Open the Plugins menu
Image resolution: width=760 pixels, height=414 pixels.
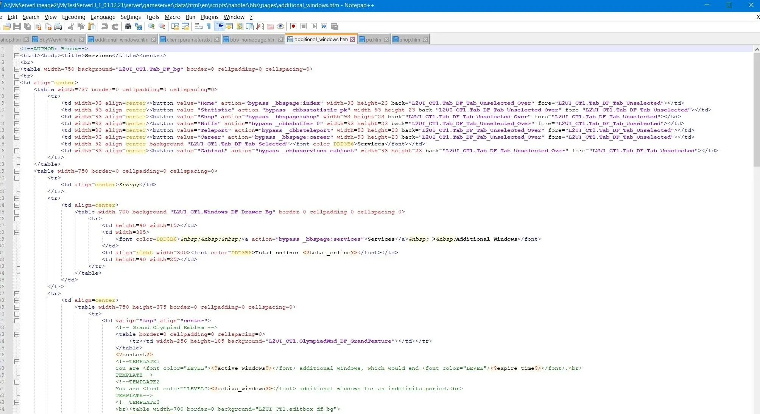coord(209,17)
